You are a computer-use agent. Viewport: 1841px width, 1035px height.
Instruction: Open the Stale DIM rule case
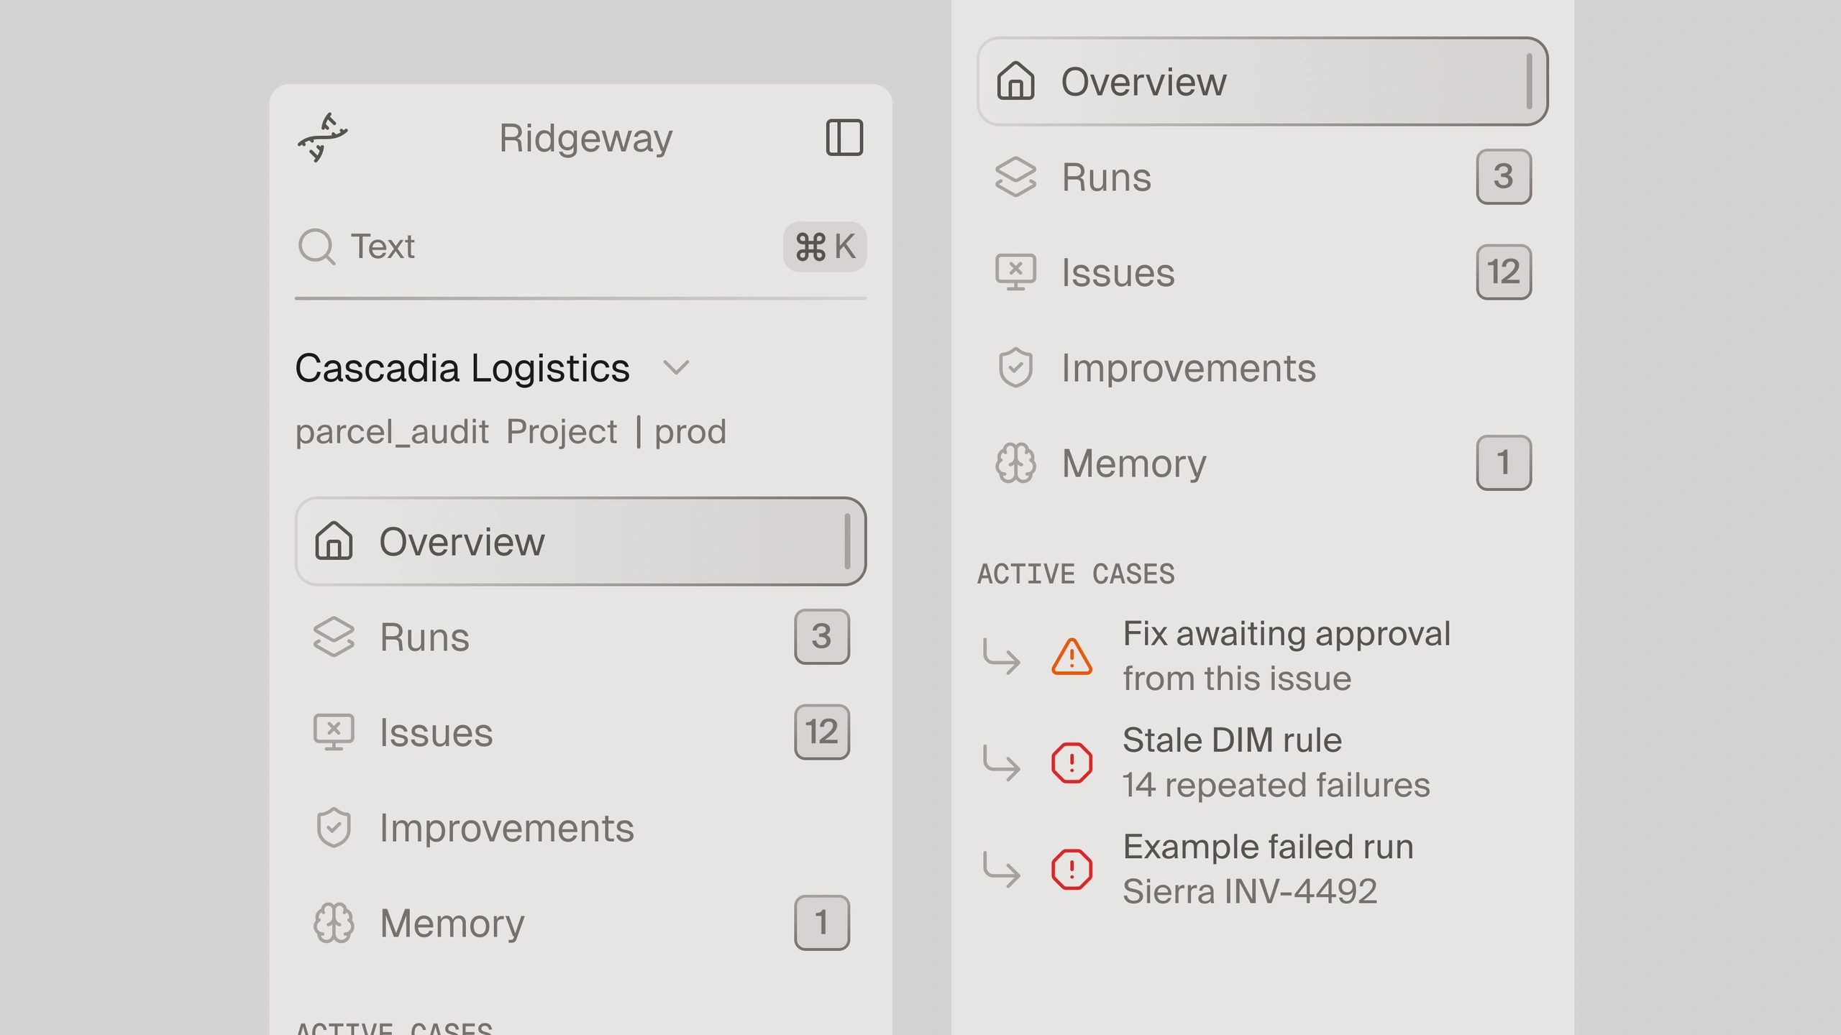tap(1276, 762)
